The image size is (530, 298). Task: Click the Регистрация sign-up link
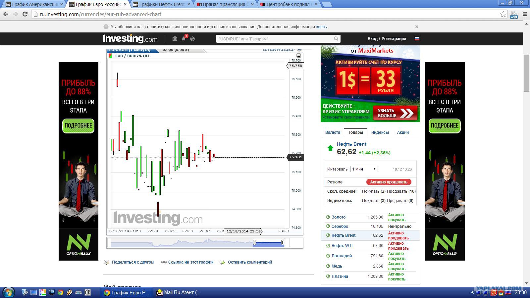click(394, 39)
